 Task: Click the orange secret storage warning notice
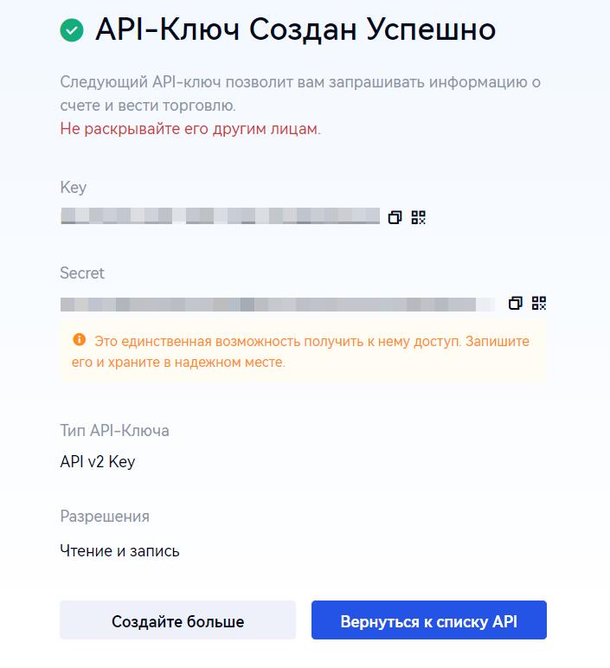[x=311, y=351]
